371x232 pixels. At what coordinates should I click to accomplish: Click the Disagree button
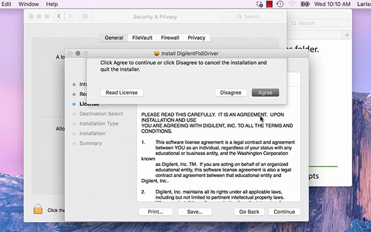[x=231, y=93]
